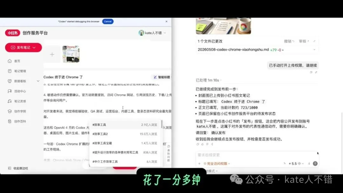Screen dimensions: 343x193
Task: Edit the user message with pencil icon
Action: click(x=316, y=72)
